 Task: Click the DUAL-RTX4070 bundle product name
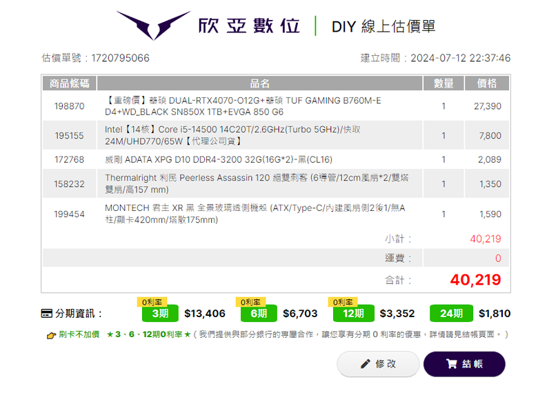pos(243,106)
